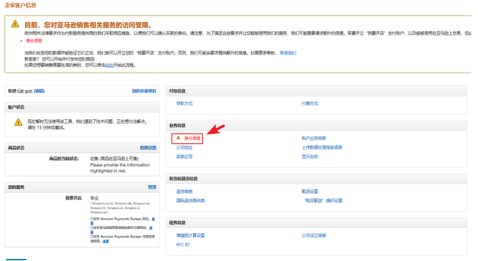Open the 公司地址 link
The width and height of the screenshot is (478, 261).
point(184,147)
